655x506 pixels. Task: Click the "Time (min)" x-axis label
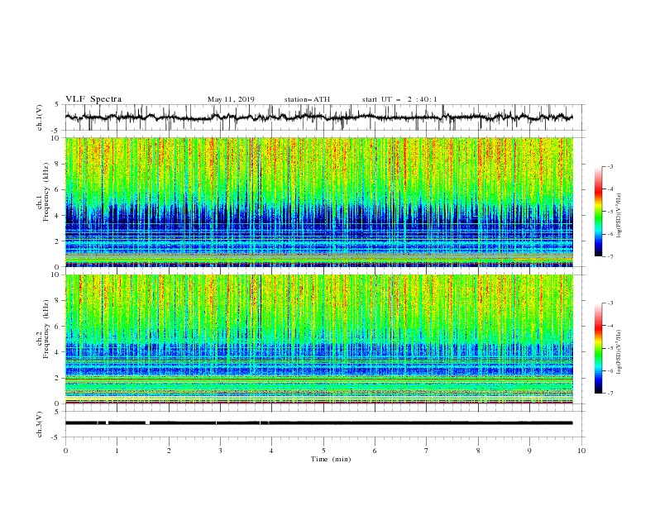[x=331, y=459]
